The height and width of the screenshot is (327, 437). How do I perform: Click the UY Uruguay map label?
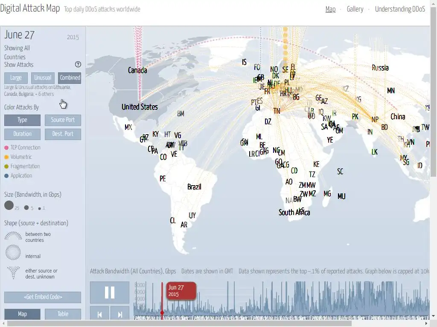(x=192, y=215)
